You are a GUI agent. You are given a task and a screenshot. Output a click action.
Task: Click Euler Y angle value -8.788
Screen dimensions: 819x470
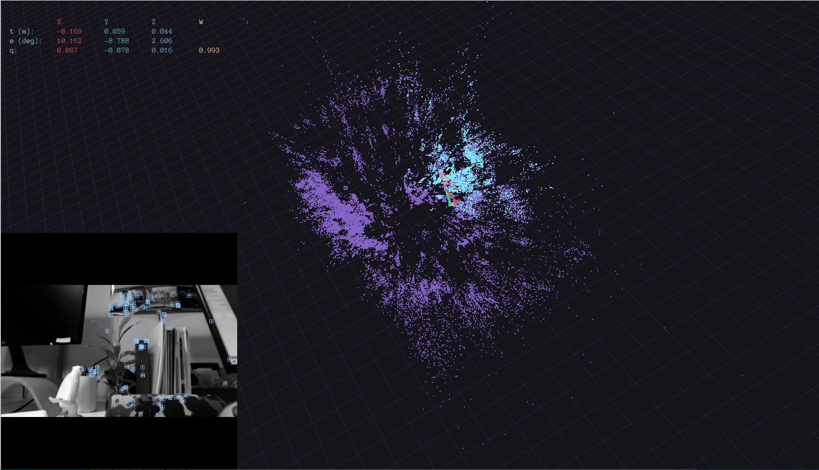(116, 41)
